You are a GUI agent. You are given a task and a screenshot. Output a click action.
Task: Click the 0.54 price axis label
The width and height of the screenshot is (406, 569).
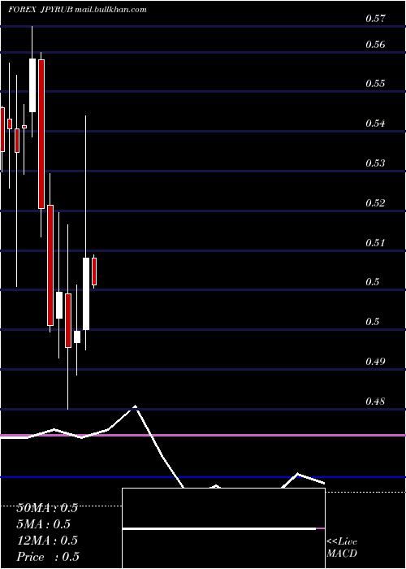[x=375, y=124]
